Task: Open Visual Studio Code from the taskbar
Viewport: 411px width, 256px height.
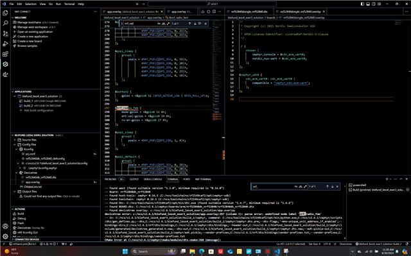Action: tap(277, 252)
